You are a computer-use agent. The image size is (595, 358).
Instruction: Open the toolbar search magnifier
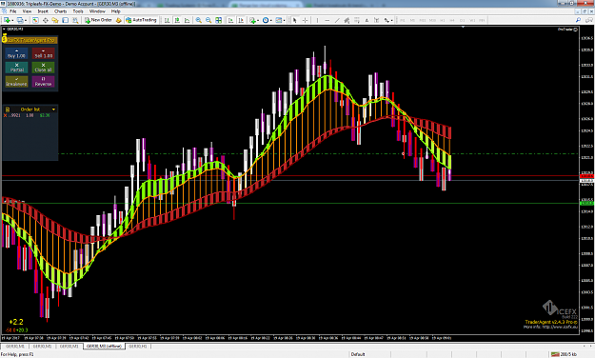pyautogui.click(x=578, y=20)
